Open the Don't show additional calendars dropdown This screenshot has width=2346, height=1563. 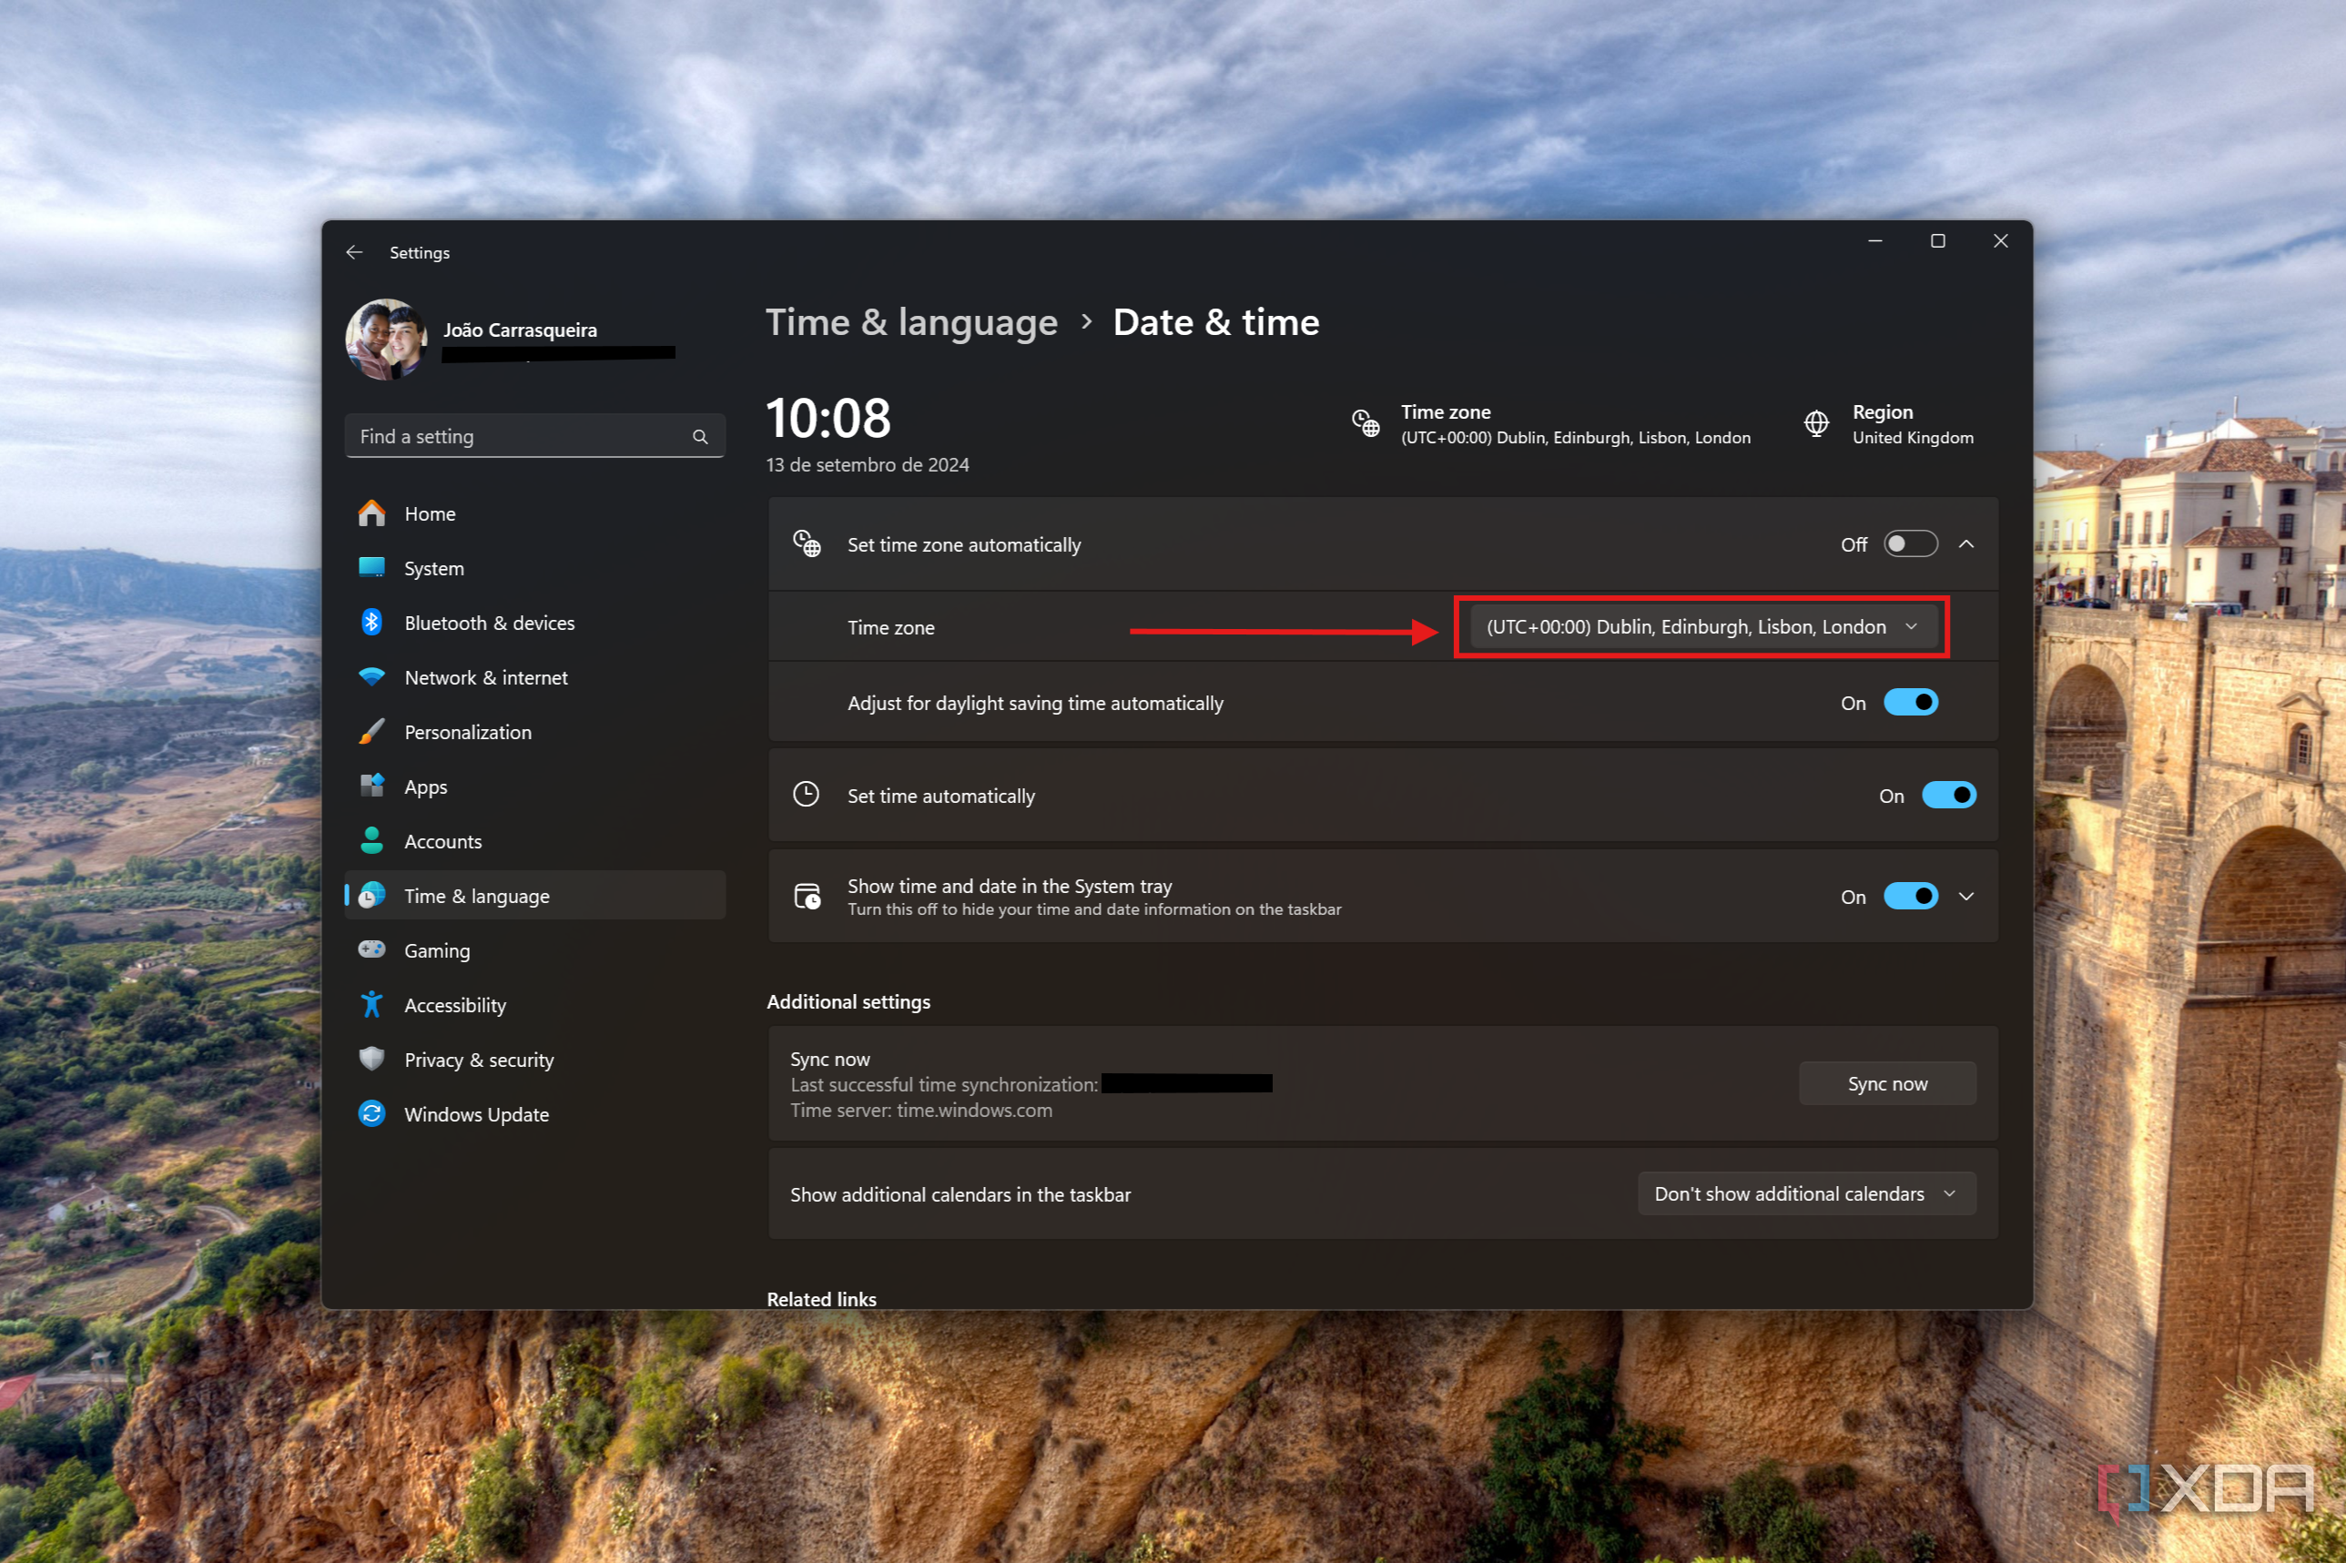click(x=1803, y=1193)
